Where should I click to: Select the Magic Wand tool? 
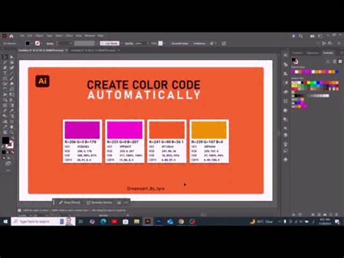point(5,62)
